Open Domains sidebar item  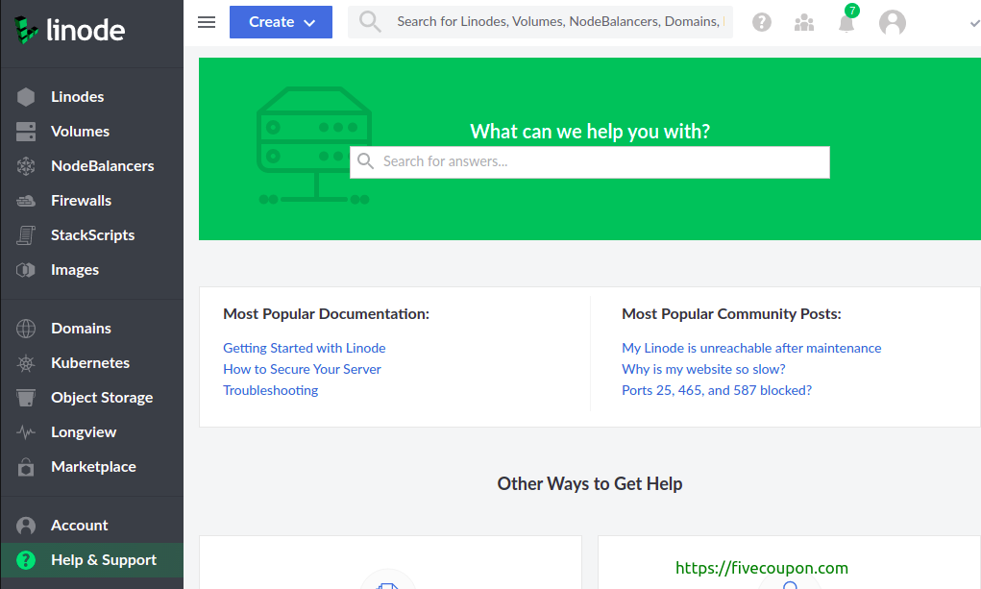click(x=92, y=329)
